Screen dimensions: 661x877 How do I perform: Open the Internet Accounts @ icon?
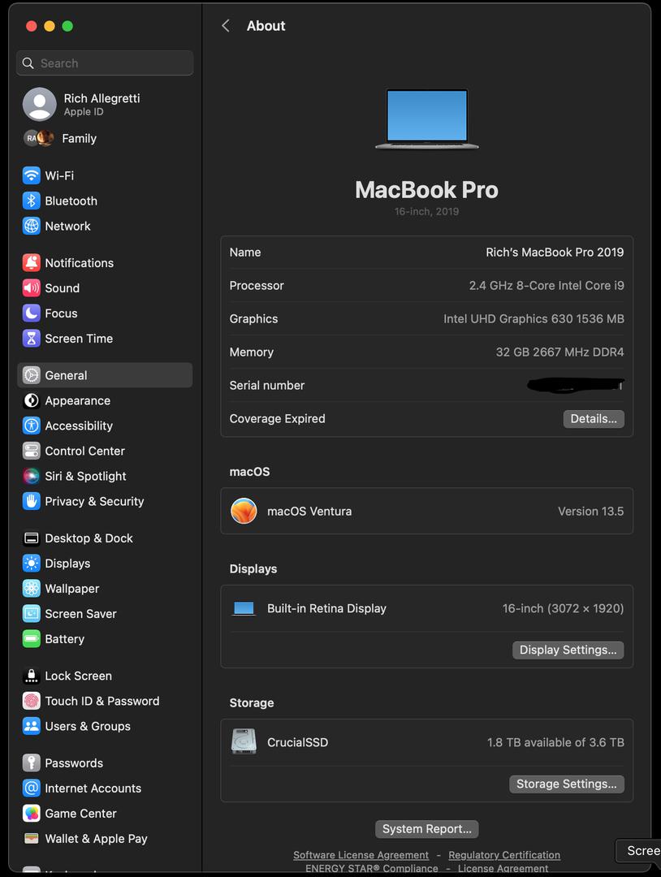32,788
